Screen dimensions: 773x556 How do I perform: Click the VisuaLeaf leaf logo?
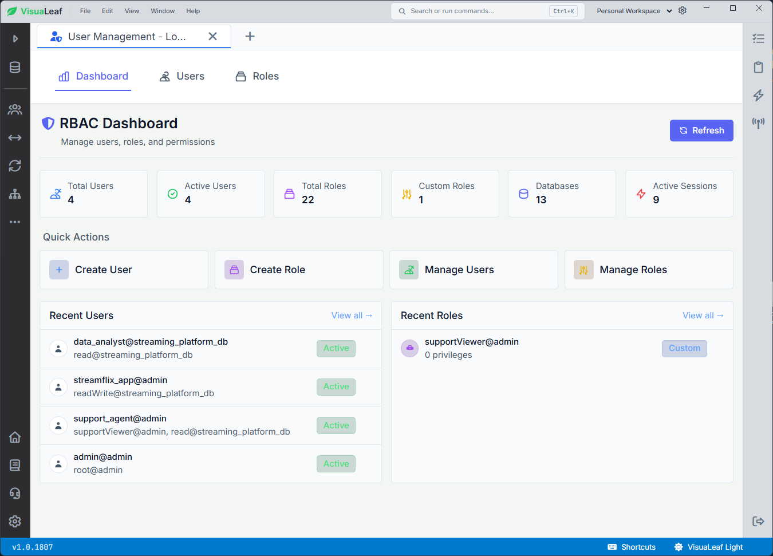[x=12, y=11]
